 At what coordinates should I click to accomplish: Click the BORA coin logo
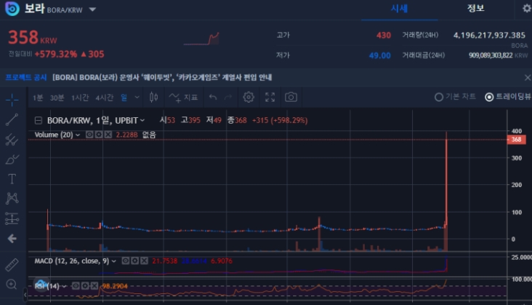tap(12, 9)
